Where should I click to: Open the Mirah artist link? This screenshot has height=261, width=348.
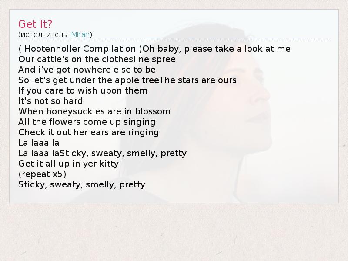[x=80, y=34]
